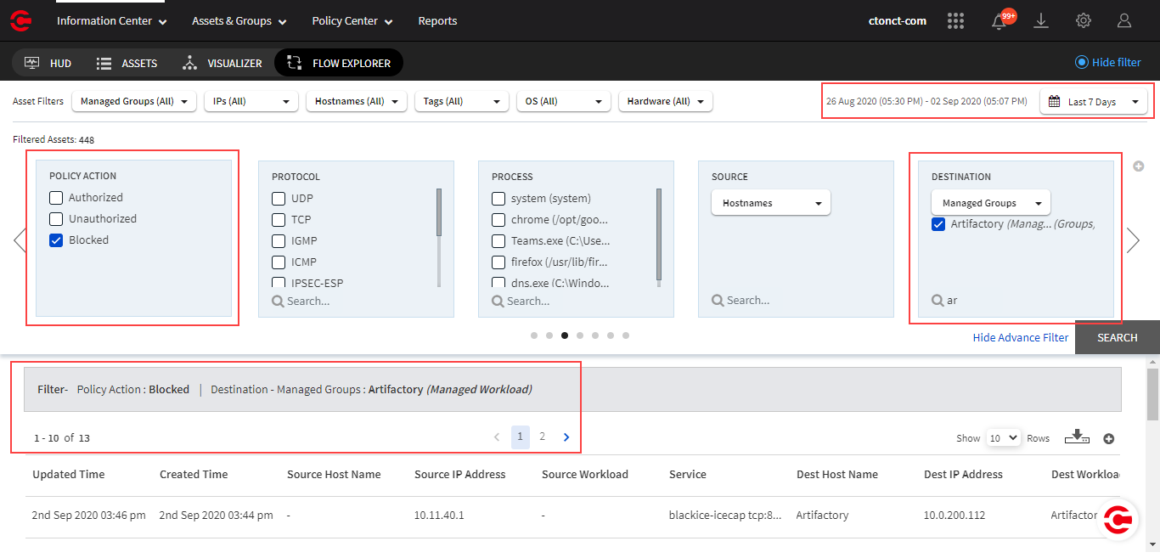Open Assets & Groups menu
The width and height of the screenshot is (1160, 558).
coord(239,20)
